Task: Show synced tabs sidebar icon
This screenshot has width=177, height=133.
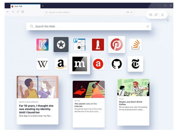Action: (x=156, y=15)
